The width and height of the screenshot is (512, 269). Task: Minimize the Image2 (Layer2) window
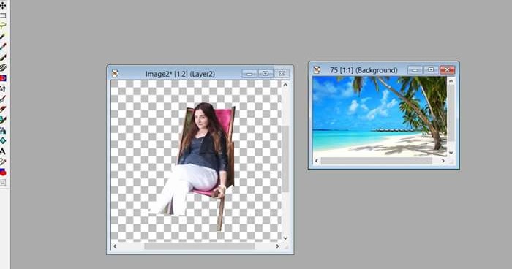pyautogui.click(x=249, y=74)
